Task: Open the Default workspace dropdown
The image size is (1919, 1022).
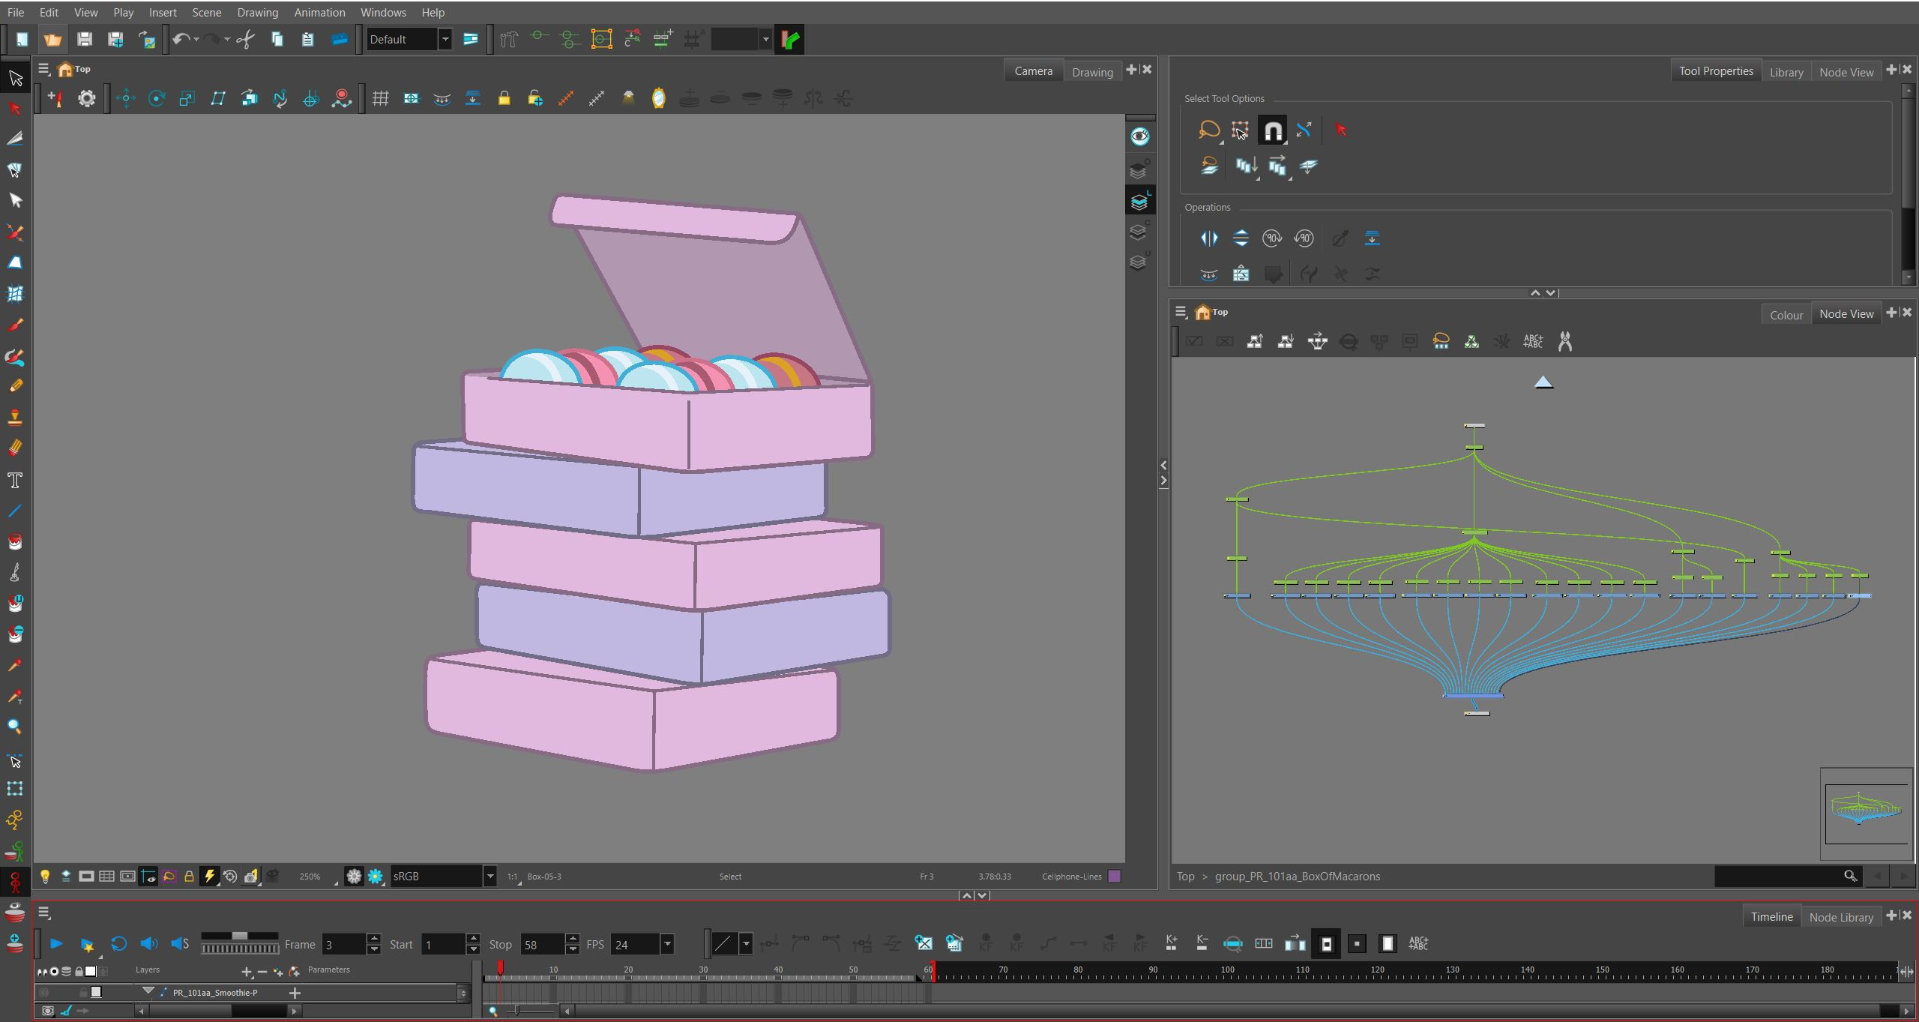Action: (x=445, y=39)
